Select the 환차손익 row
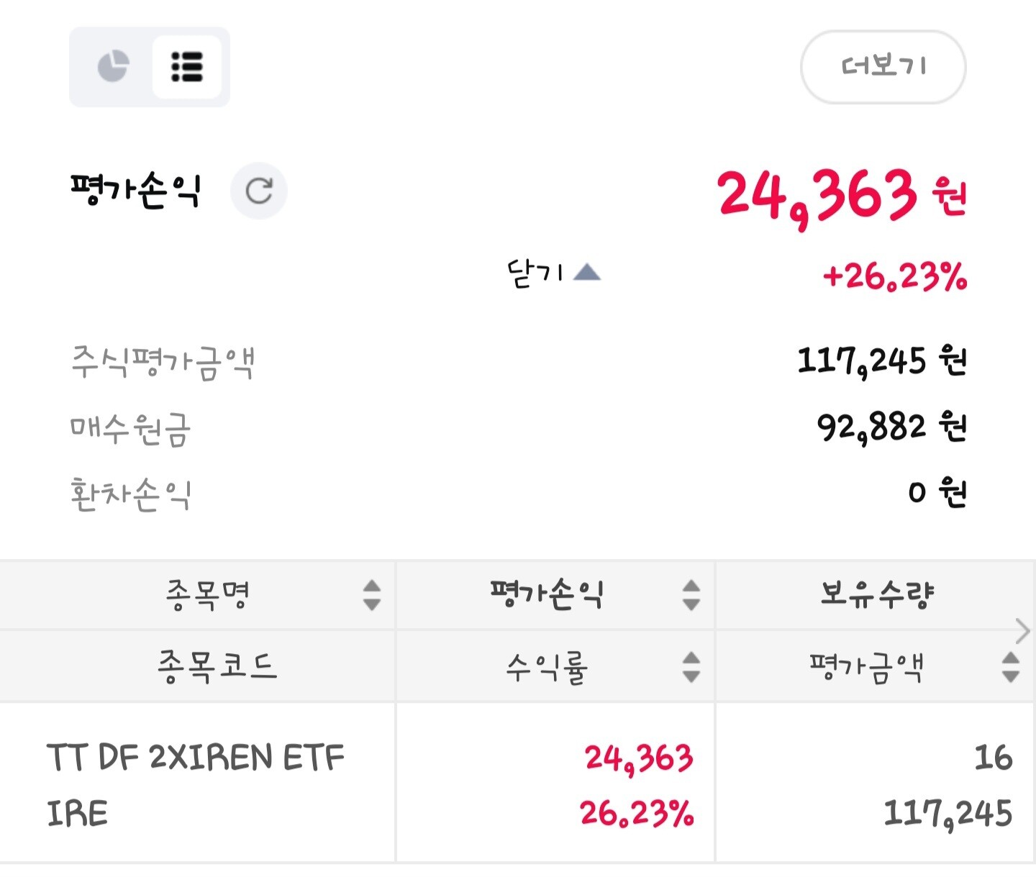The height and width of the screenshot is (877, 1036). [518, 494]
